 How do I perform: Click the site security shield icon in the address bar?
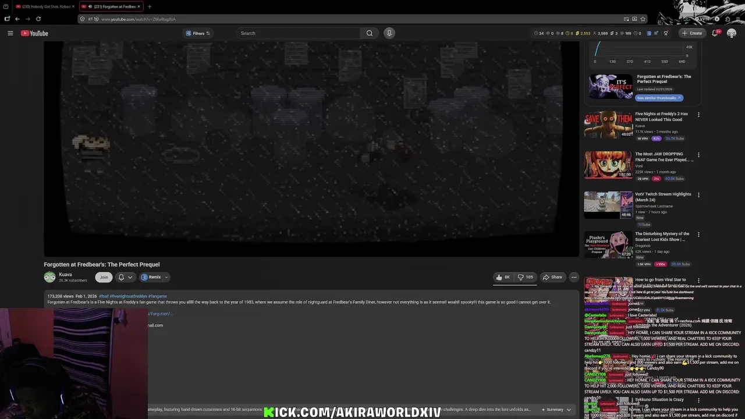click(83, 19)
